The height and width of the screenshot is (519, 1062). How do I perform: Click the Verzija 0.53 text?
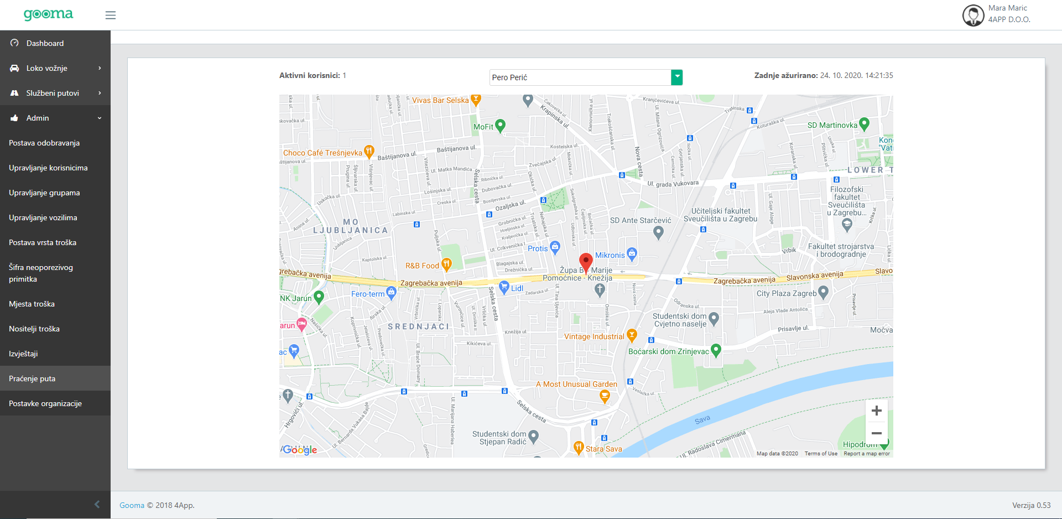[x=1032, y=505]
